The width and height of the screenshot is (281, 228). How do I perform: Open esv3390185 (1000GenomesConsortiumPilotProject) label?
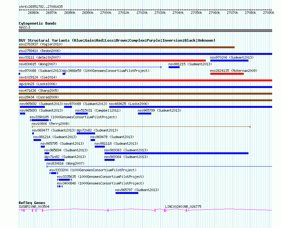pos(73,117)
